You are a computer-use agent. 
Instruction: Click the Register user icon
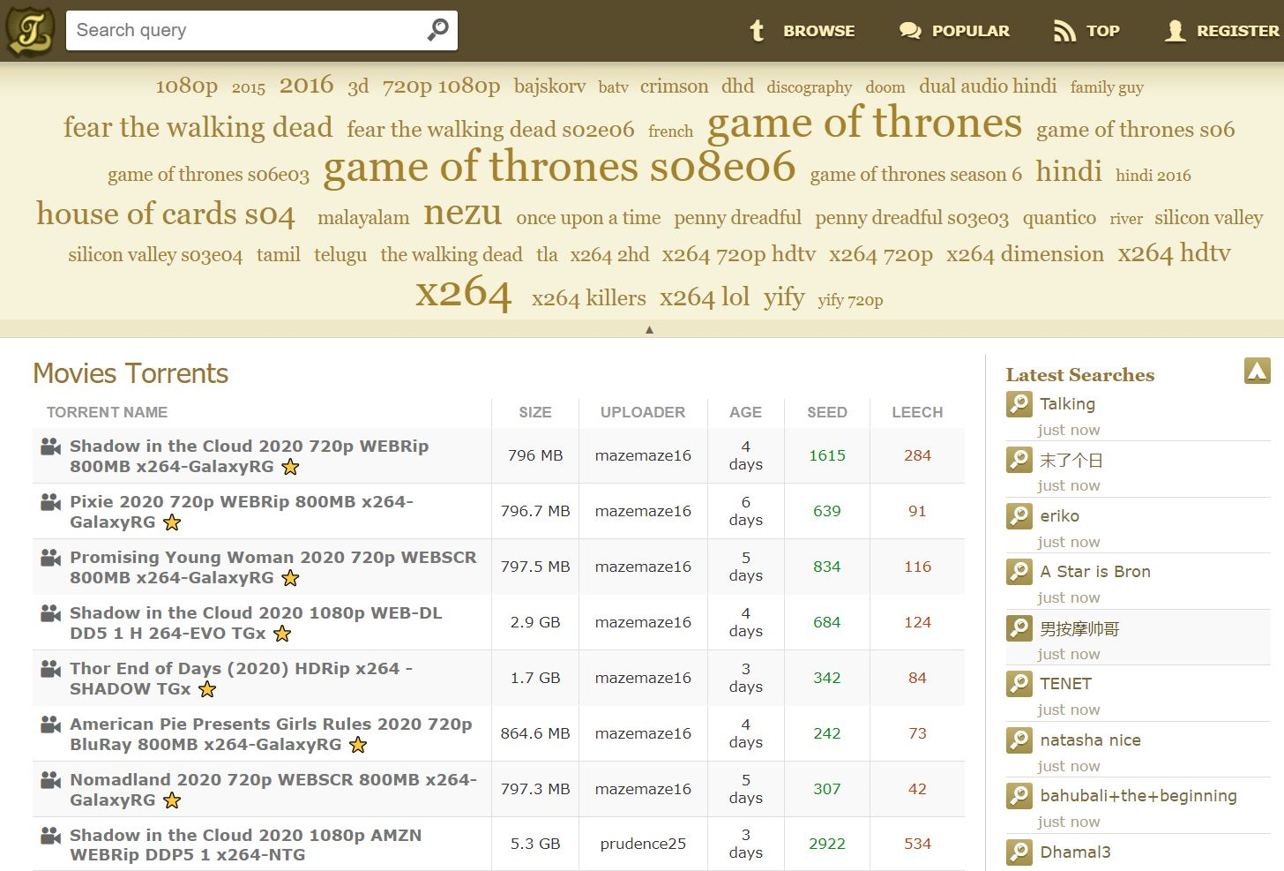pos(1175,31)
